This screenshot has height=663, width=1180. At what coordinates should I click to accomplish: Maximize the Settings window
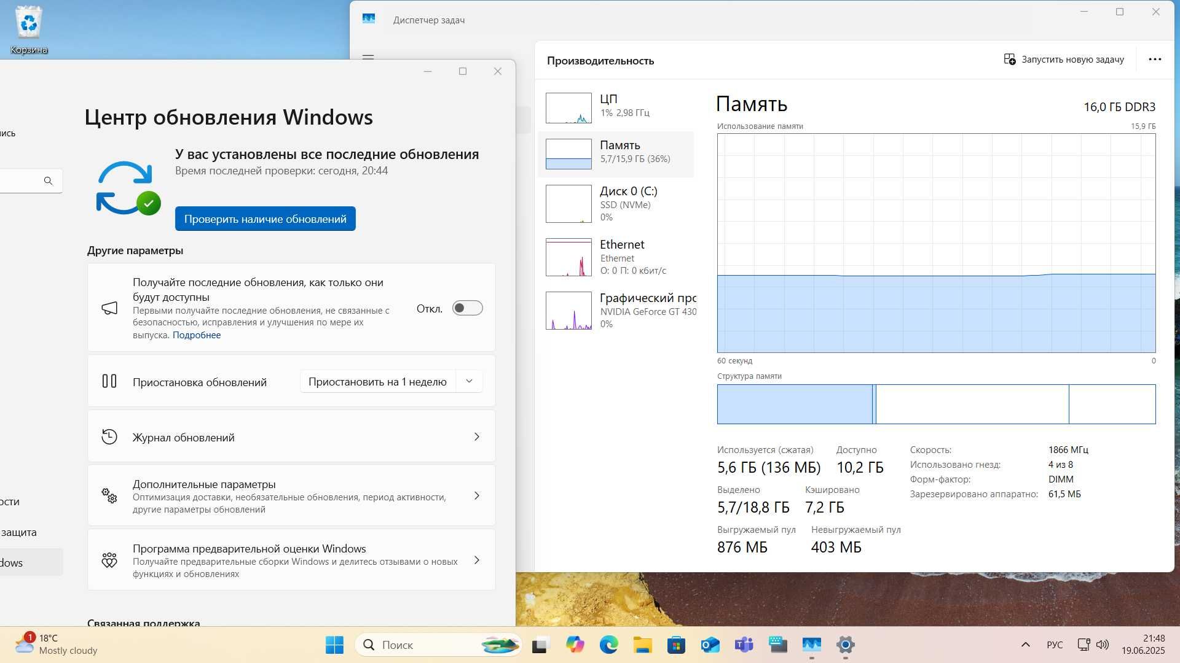click(463, 71)
